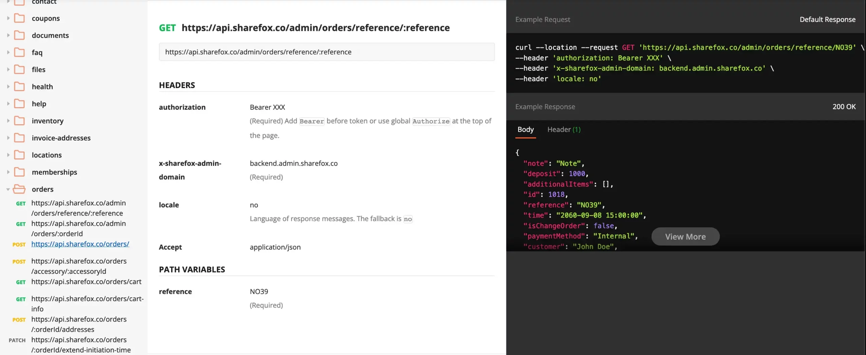The image size is (866, 355).
Task: Click the "Bearer XXX" authorization value
Action: pos(267,107)
